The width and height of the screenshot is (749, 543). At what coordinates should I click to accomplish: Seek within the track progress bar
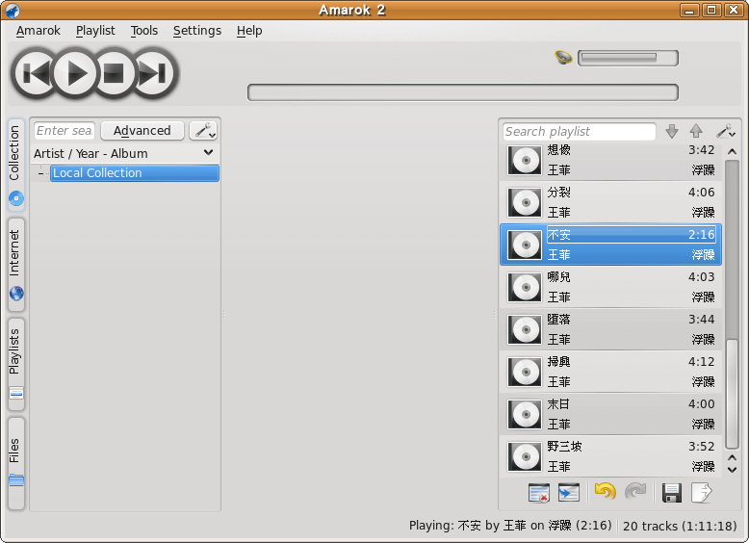tap(463, 92)
